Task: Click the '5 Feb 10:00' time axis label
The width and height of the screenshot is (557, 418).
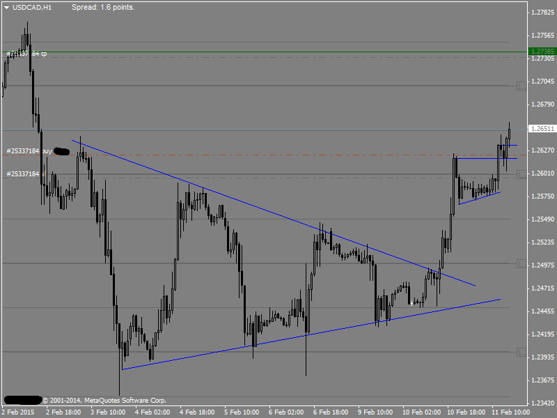Action: [x=242, y=412]
